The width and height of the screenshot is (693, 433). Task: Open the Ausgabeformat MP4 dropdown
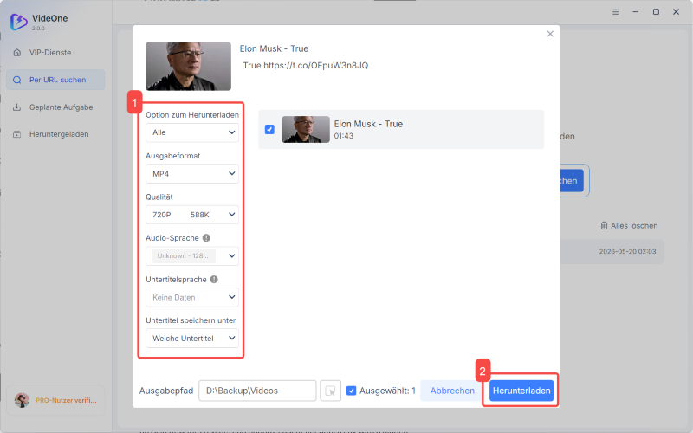click(x=192, y=174)
